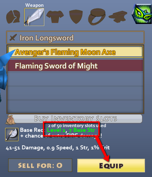Click the green mask vanity icon
The width and height of the screenshot is (152, 177).
[x=142, y=14]
